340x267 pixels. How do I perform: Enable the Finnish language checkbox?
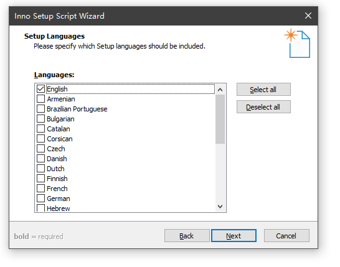[x=40, y=179]
